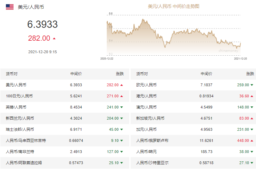This screenshot has height=169, width=256.
Task: Click the left table 涨跌 column header
Action: pos(120,74)
